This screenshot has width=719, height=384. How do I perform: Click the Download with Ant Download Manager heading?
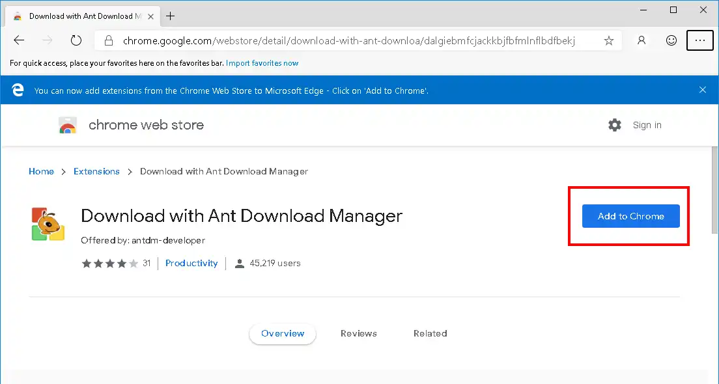242,216
